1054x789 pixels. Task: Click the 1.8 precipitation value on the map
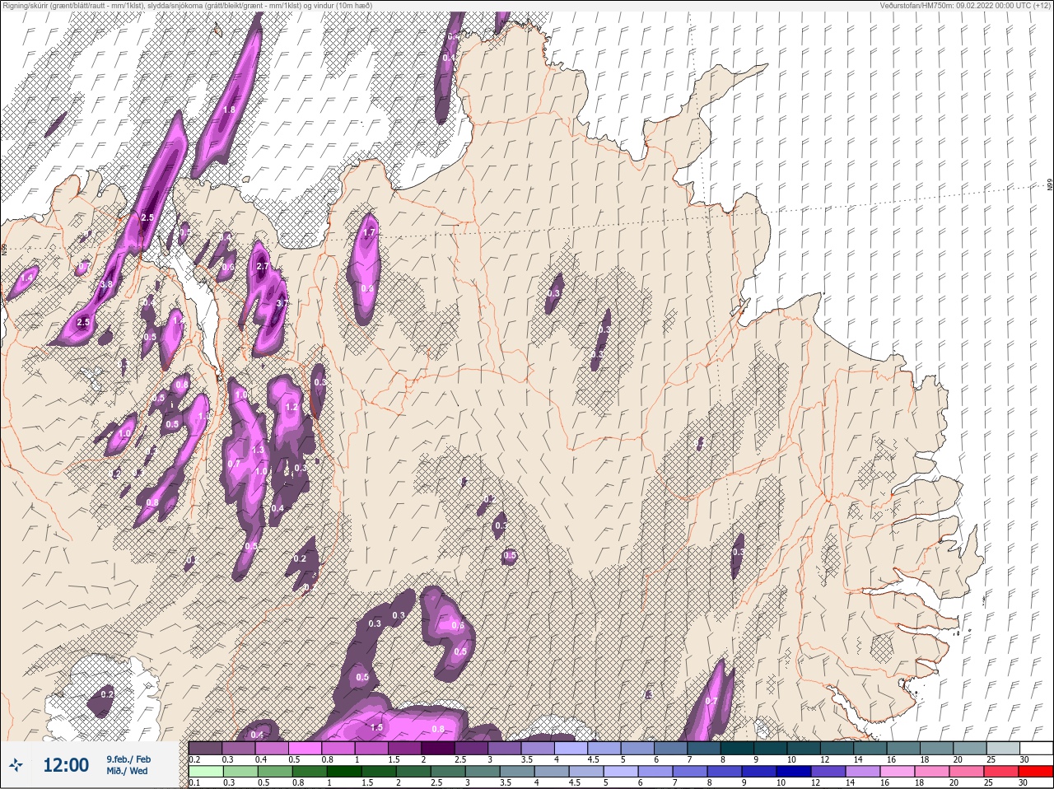pos(229,110)
